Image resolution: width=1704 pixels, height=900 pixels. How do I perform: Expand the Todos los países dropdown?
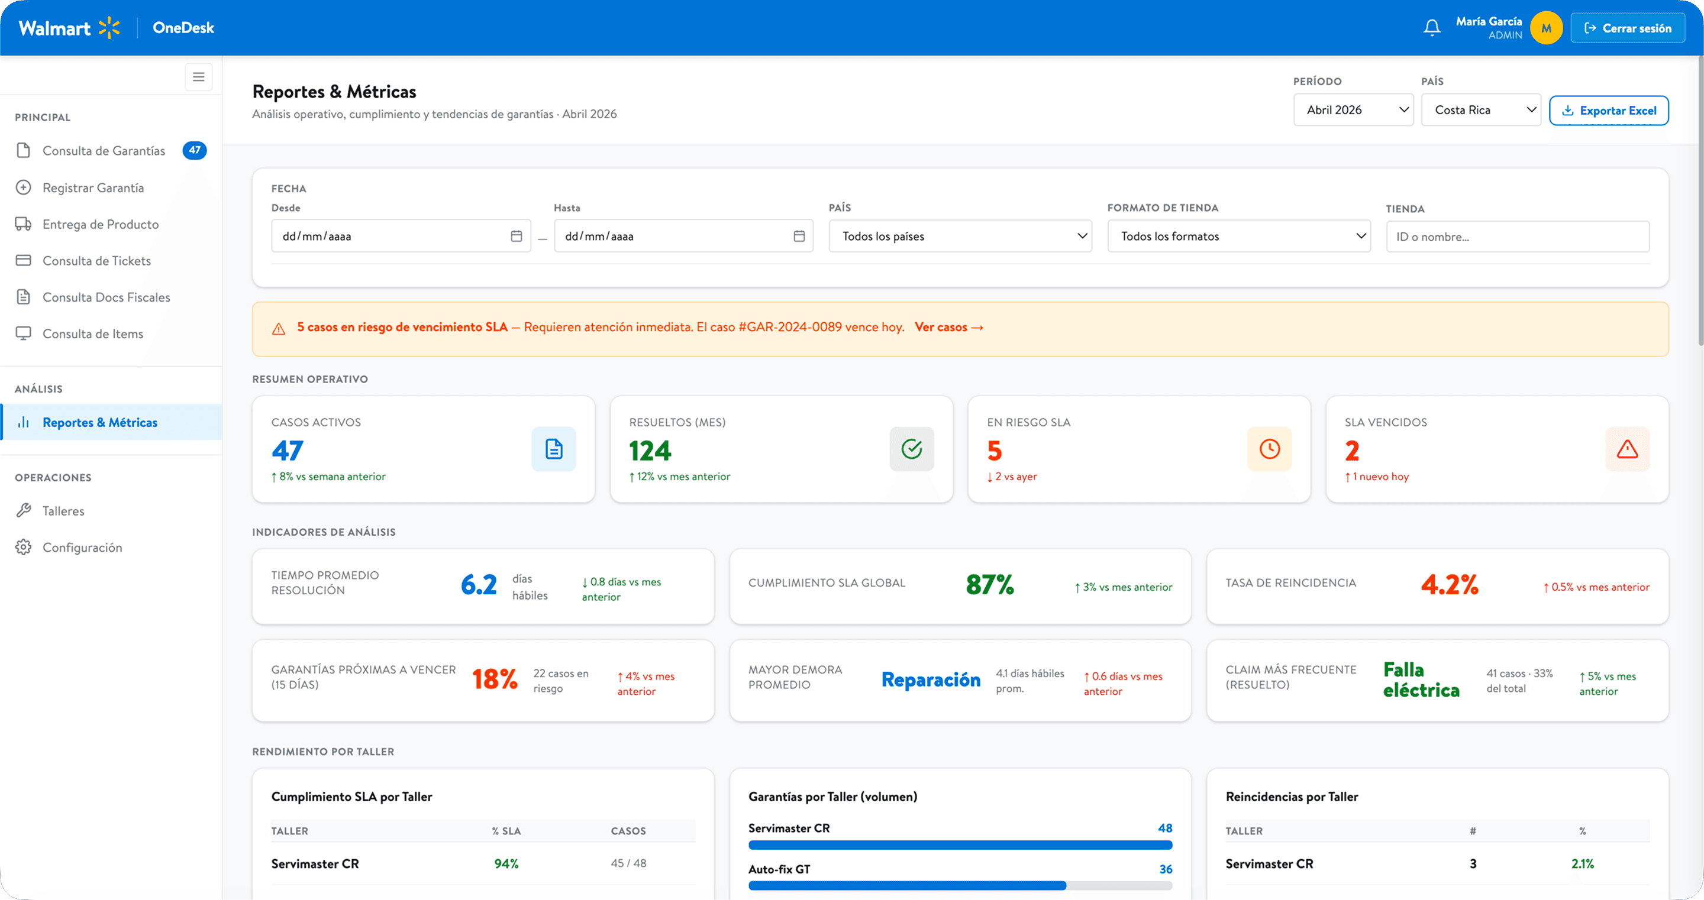(x=960, y=236)
